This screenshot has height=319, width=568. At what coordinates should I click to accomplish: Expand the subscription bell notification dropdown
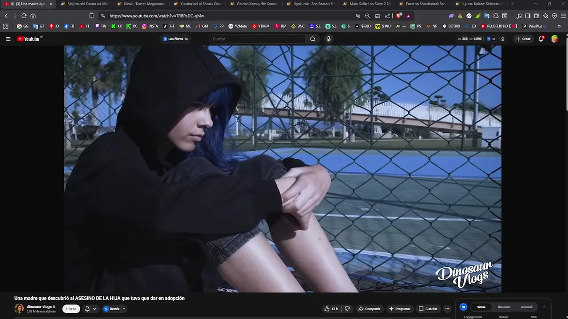(91, 309)
